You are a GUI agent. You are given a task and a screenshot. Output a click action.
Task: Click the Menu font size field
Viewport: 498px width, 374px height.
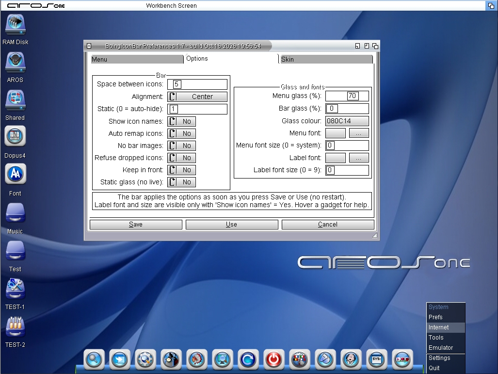pyautogui.click(x=347, y=146)
